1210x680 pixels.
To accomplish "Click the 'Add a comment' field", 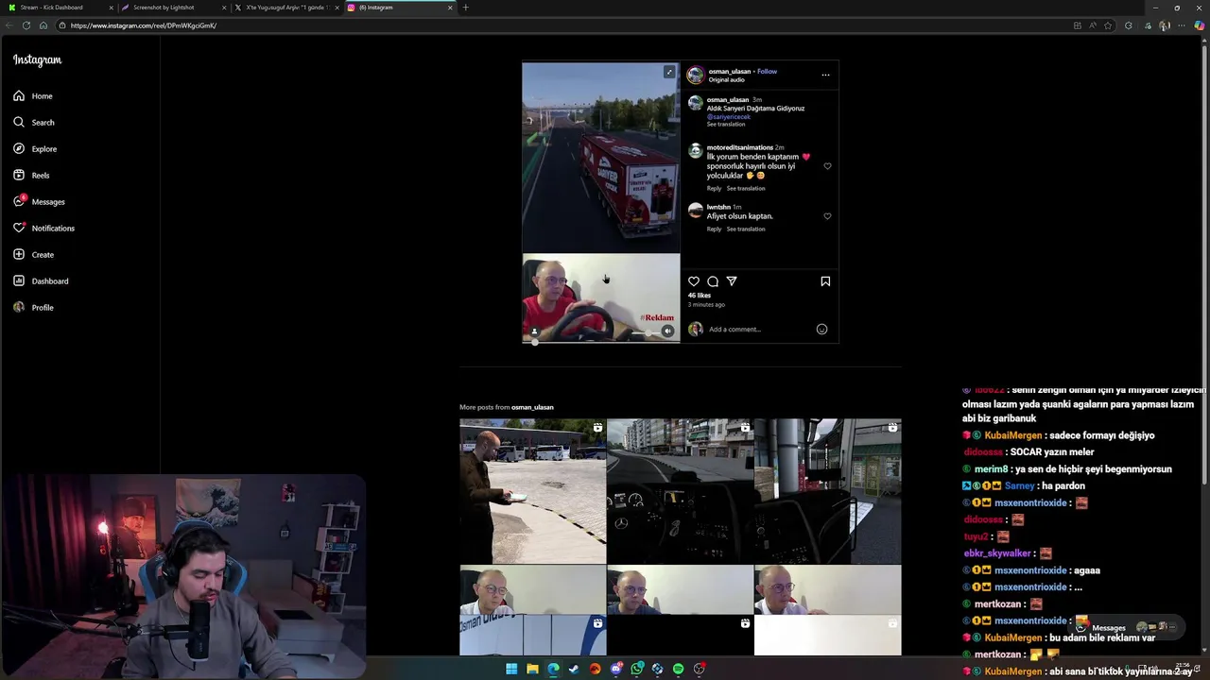I will pos(760,330).
